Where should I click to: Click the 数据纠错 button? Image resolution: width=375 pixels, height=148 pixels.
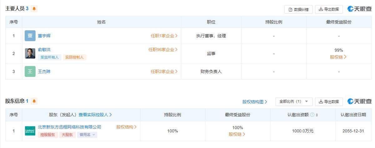[x=298, y=9]
